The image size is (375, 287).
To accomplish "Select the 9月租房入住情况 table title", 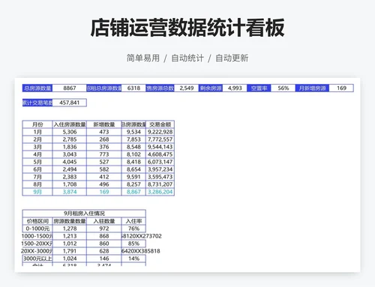I will (x=84, y=214).
